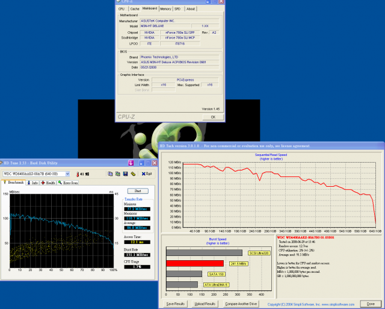Close the CPU-Z window

point(221,1)
